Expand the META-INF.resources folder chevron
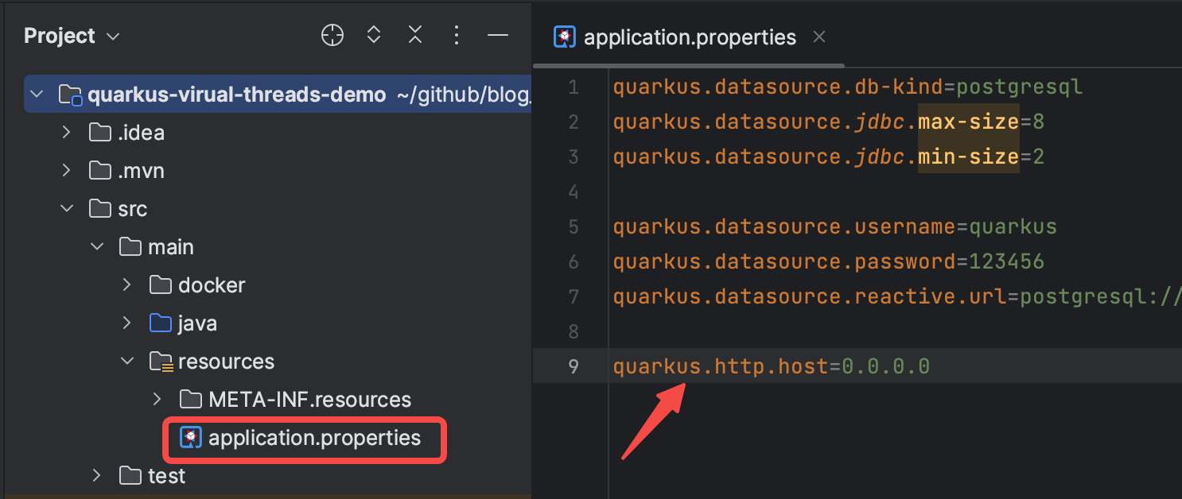Screen dimensions: 1182x499 pos(157,399)
